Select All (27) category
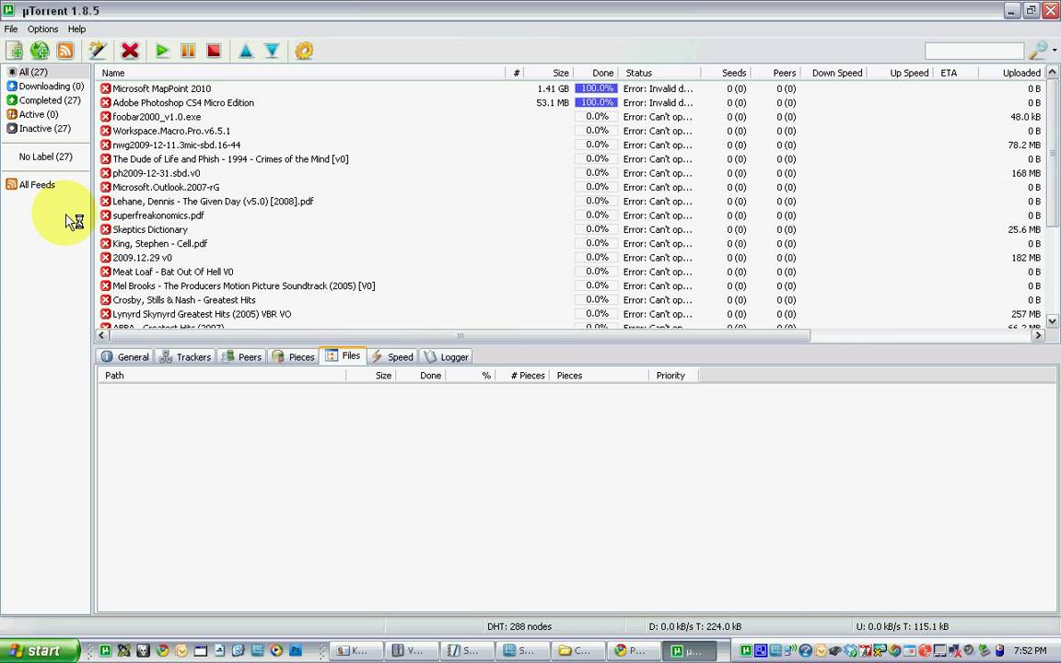Screen dimensions: 1061x663 [x=33, y=72]
